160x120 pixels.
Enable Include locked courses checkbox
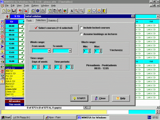(x=82, y=28)
